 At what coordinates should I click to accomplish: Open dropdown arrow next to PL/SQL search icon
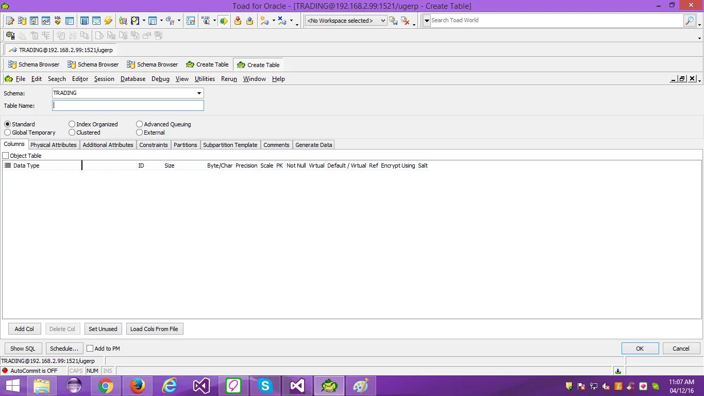pyautogui.click(x=214, y=21)
